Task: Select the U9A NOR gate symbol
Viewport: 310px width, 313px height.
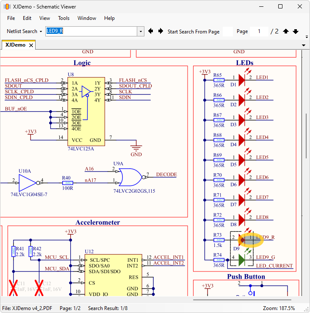Action: point(131,177)
